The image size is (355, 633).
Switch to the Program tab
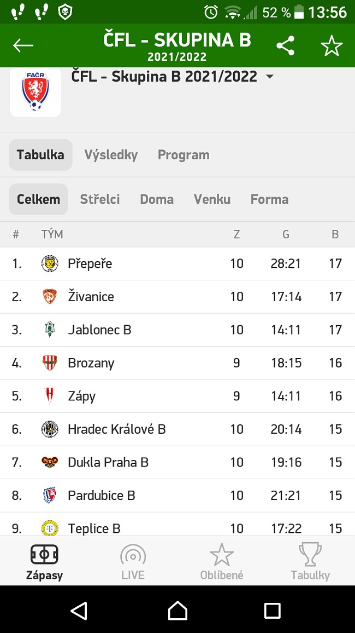184,155
